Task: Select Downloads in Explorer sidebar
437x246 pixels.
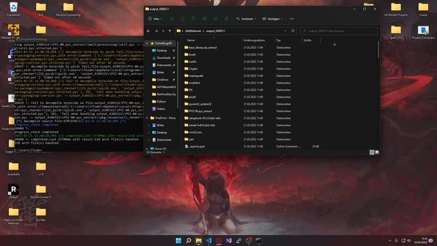Action: pyautogui.click(x=164, y=57)
